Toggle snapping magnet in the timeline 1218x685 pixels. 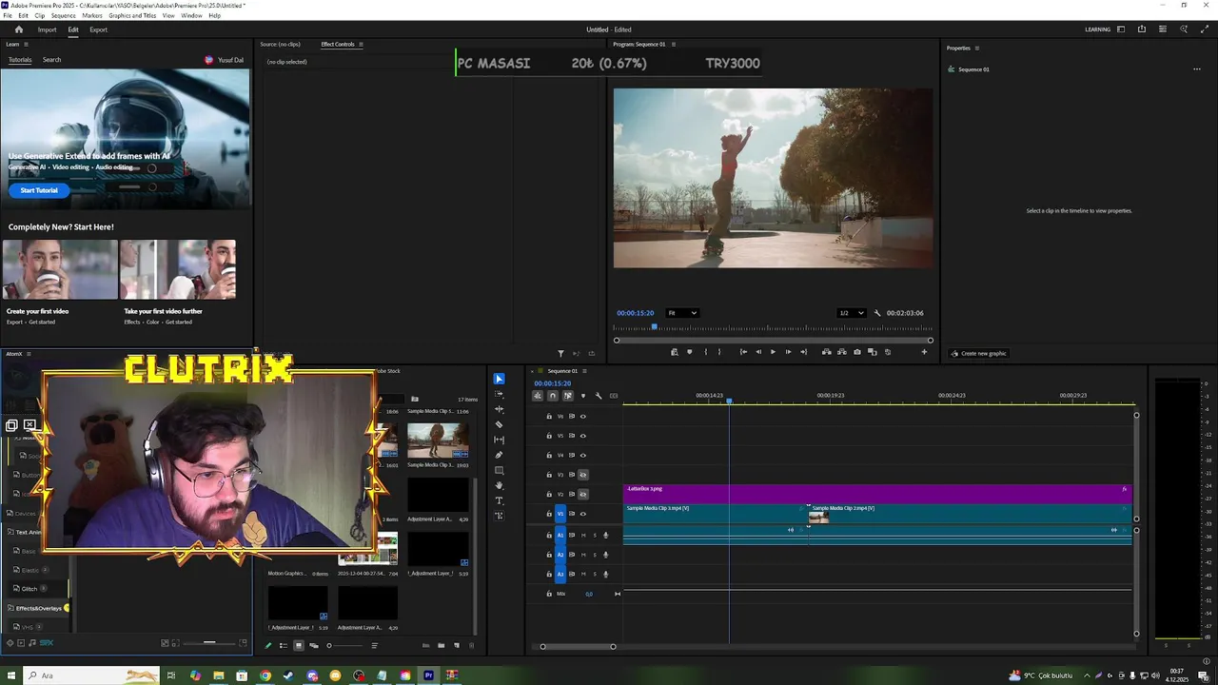point(552,396)
